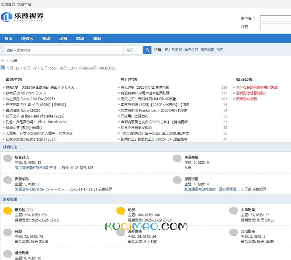Open topic 绯闻女孩 [系列][全6季]
Screen dimensions: 291x260
point(24,128)
